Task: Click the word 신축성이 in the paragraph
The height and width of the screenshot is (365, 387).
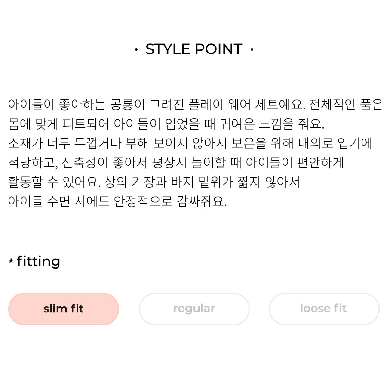Action: click(x=85, y=163)
